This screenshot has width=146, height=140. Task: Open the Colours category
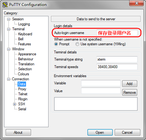23,74
